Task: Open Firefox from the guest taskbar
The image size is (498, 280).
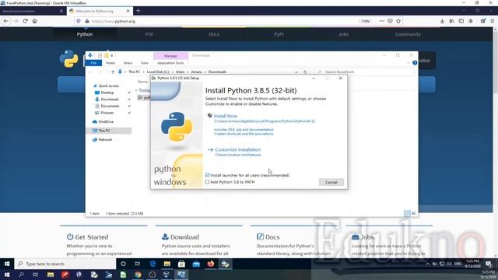Action: tap(211, 264)
